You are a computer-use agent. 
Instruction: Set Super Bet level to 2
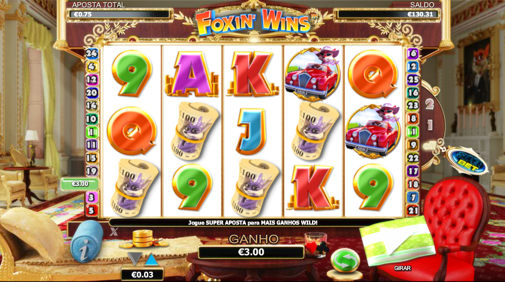tap(429, 104)
